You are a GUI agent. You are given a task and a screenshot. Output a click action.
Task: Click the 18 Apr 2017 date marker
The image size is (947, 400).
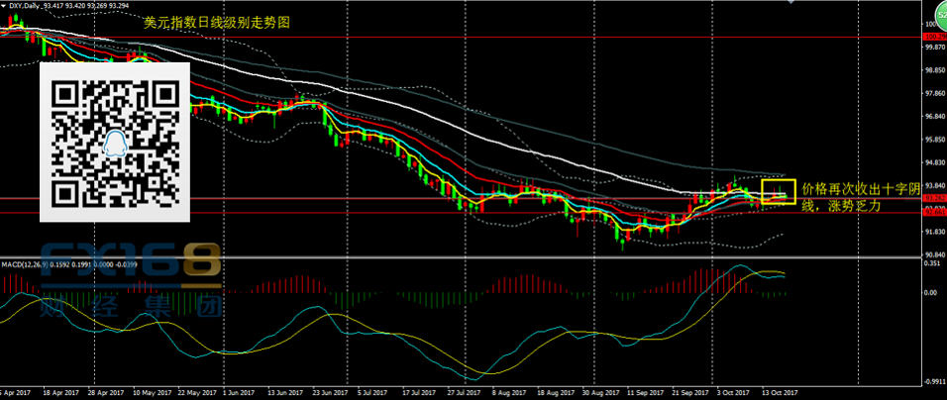(62, 392)
